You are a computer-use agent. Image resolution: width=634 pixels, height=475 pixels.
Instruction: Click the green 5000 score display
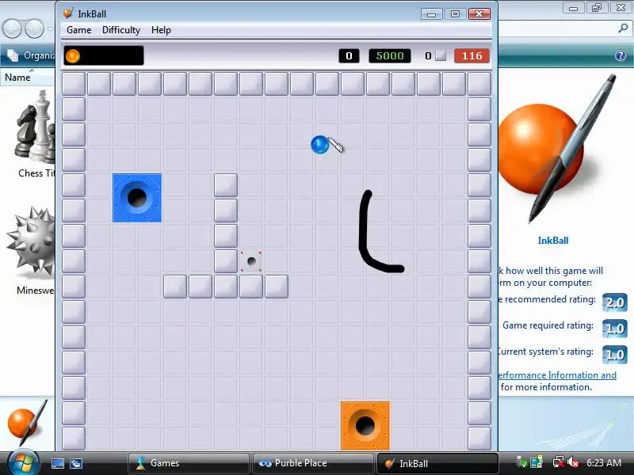[x=389, y=55]
